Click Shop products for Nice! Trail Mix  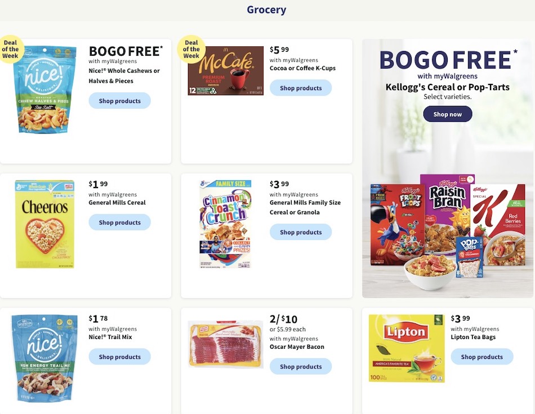120,357
